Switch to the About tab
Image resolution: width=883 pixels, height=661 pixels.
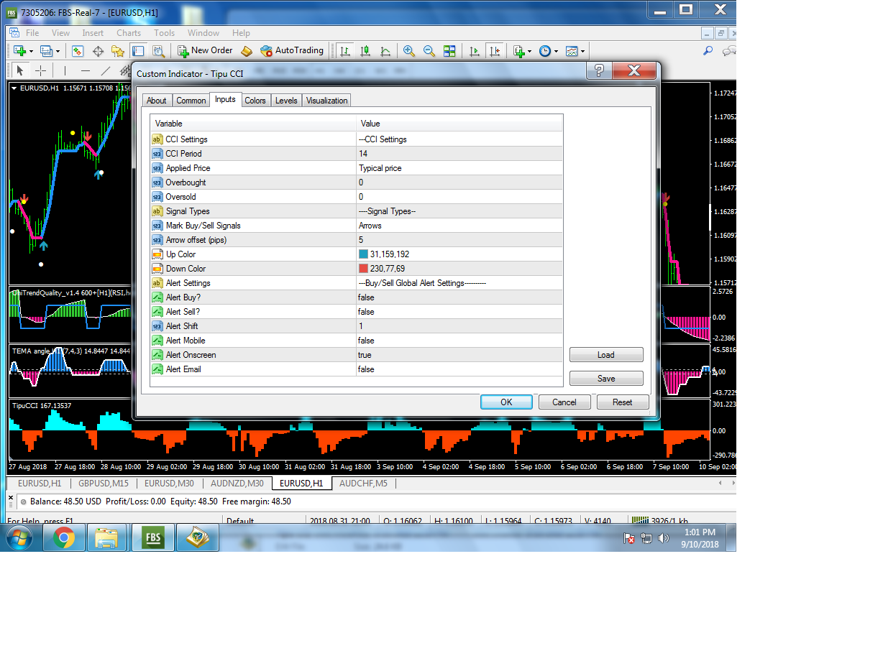click(x=156, y=101)
